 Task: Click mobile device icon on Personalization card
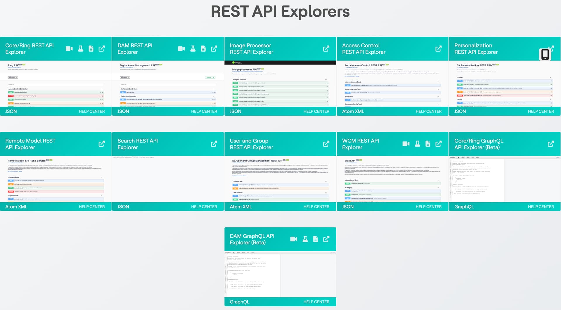(545, 55)
